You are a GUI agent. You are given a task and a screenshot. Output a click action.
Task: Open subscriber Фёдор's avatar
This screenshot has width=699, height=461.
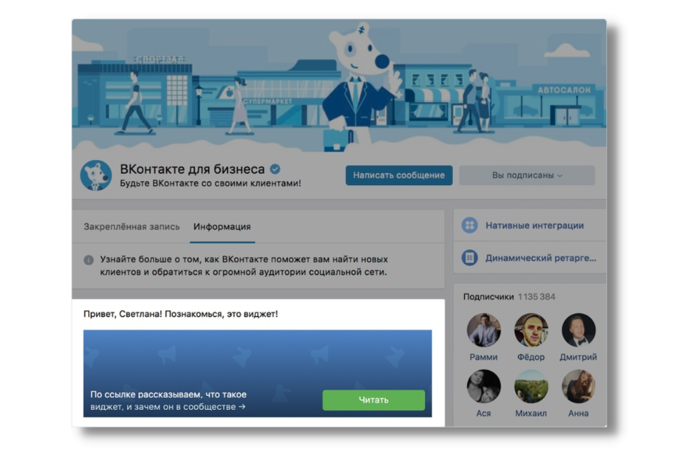pyautogui.click(x=531, y=330)
